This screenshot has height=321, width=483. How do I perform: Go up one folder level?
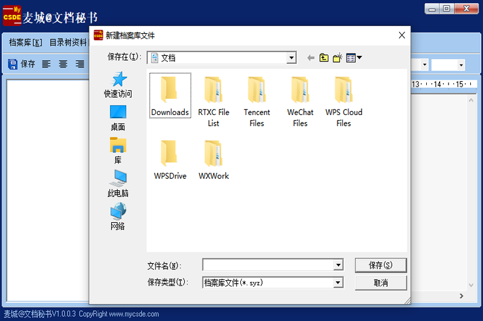pos(324,58)
